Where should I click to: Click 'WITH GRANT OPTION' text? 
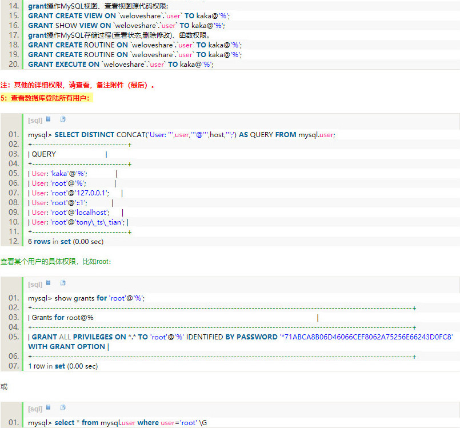[x=67, y=346]
